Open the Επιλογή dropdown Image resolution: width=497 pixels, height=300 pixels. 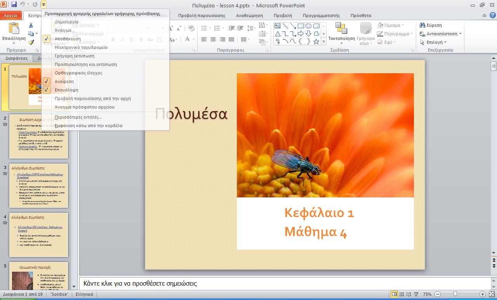pyautogui.click(x=433, y=42)
